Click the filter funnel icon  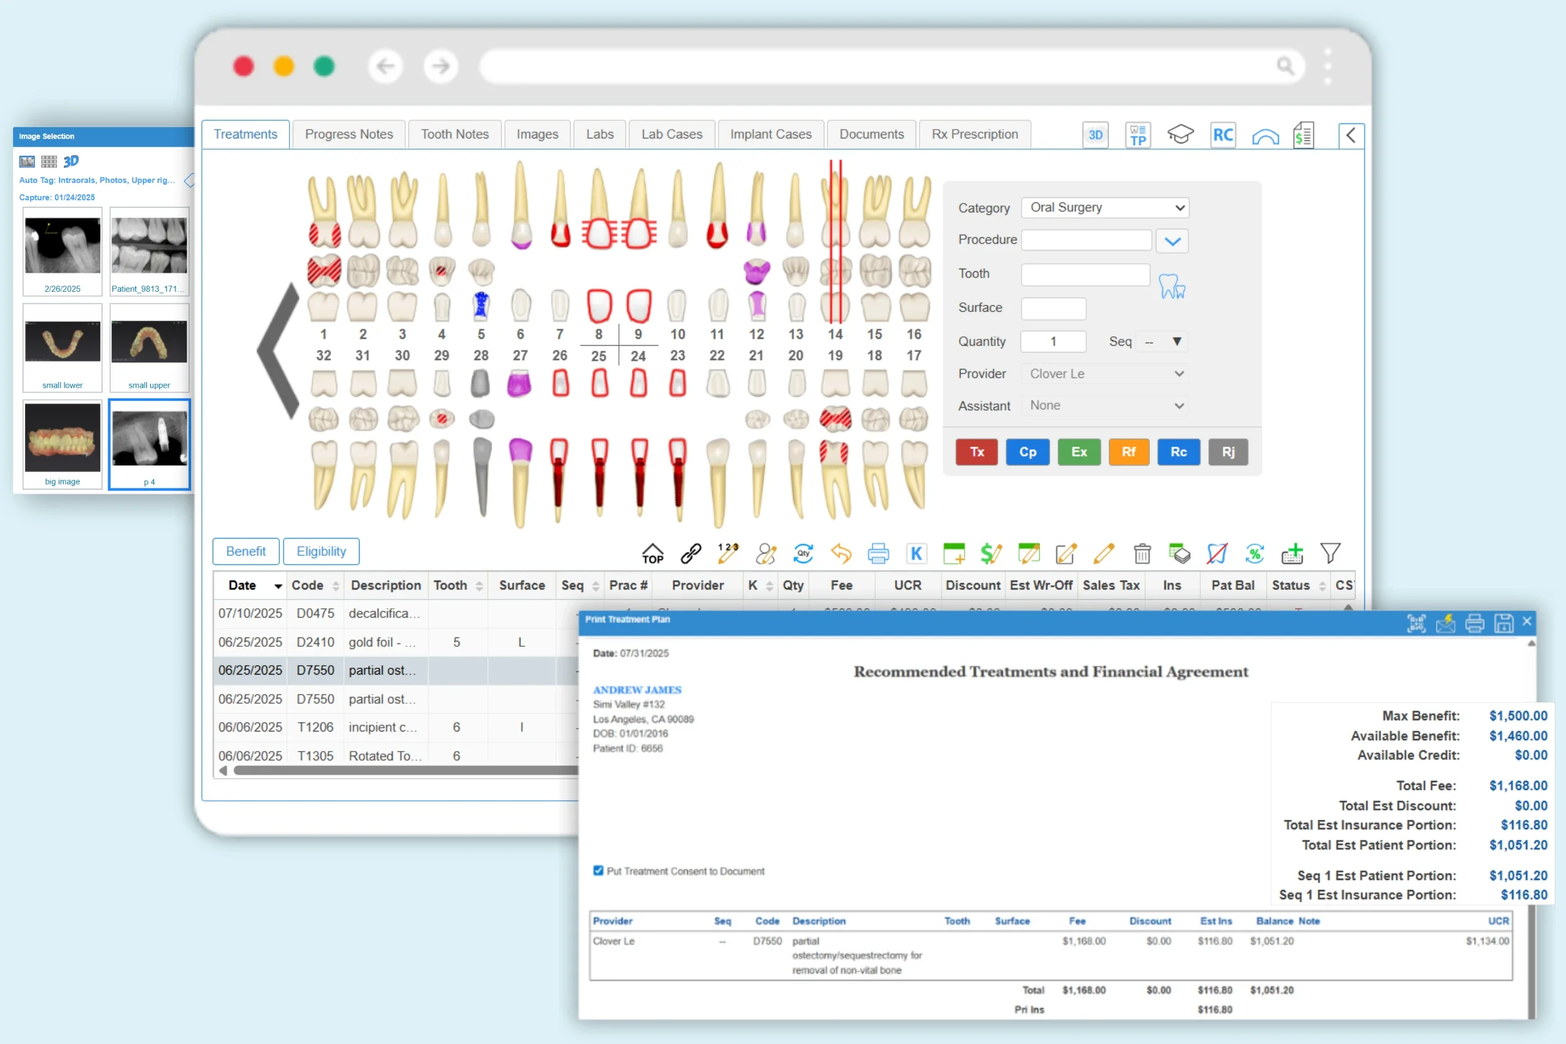coord(1330,552)
